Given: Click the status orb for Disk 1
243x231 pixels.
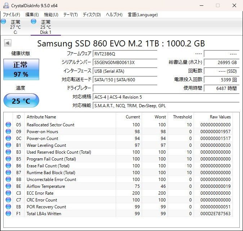Looking at the screenshot, I should [34, 22].
